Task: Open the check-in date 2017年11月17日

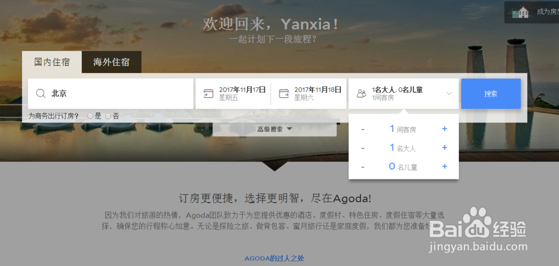Action: pyautogui.click(x=233, y=94)
